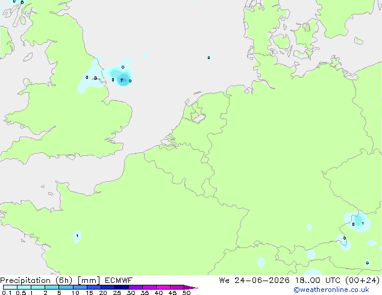The image size is (382, 295).
Task: Open the weatheronline.co.uk link
Action: [x=331, y=290]
